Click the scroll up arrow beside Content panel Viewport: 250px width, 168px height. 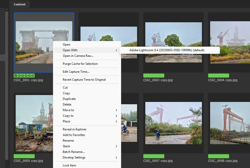pos(7,9)
